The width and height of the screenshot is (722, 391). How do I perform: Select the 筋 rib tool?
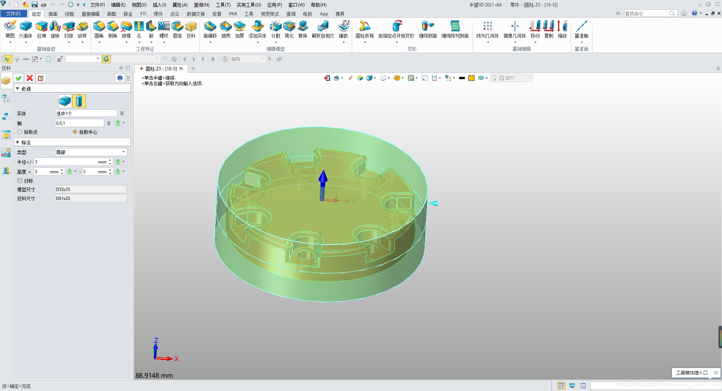click(x=151, y=29)
